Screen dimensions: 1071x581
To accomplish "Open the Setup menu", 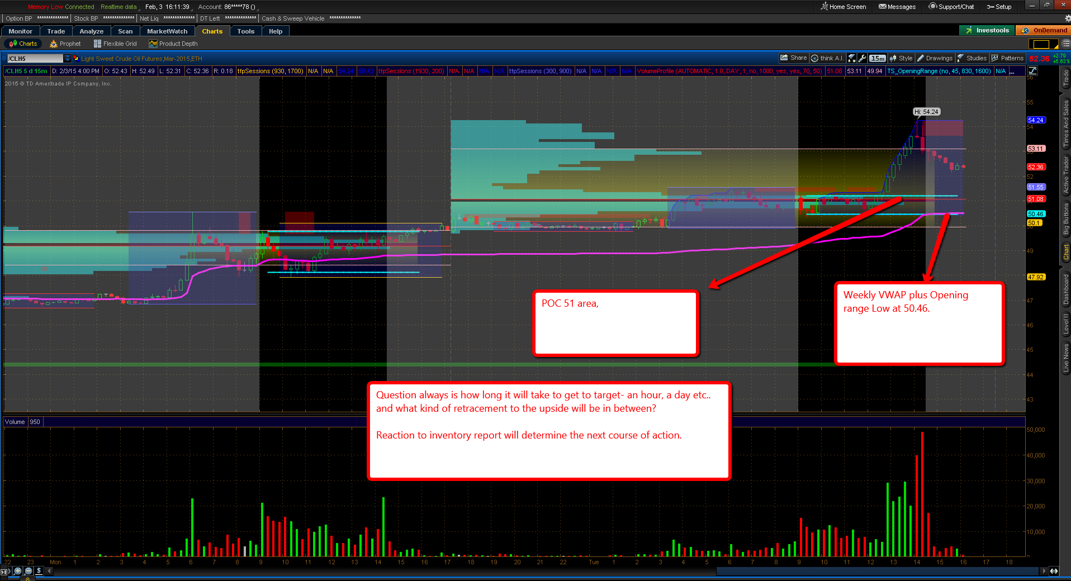I will (x=999, y=7).
